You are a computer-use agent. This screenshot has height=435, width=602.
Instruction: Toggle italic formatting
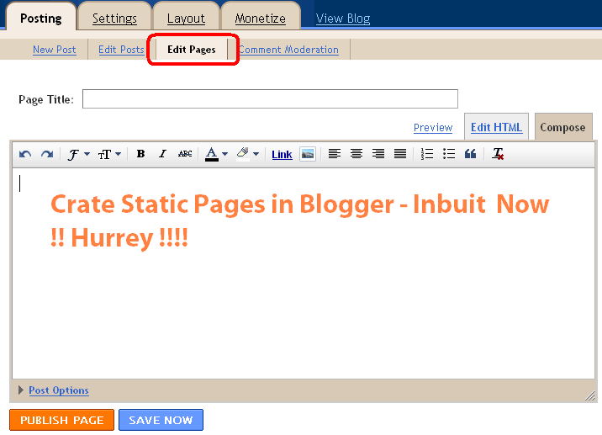(x=162, y=154)
